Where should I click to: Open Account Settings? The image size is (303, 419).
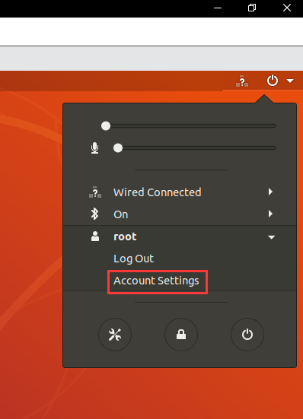coord(156,281)
